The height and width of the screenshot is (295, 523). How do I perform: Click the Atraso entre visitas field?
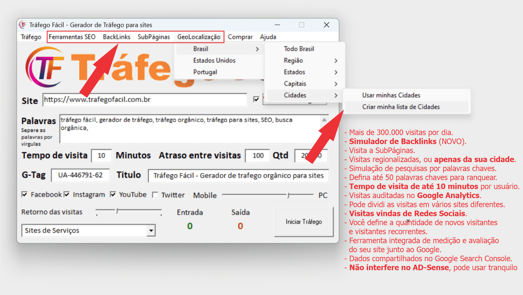[x=258, y=156]
